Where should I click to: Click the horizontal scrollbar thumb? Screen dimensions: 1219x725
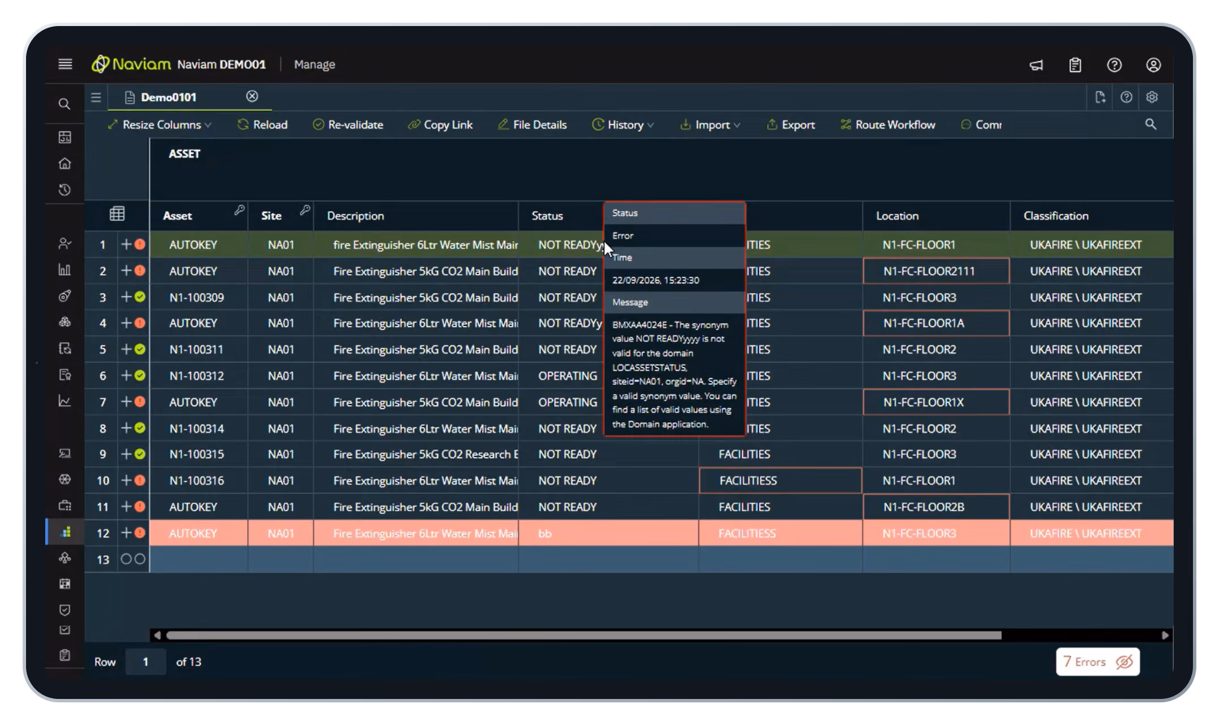tap(584, 635)
